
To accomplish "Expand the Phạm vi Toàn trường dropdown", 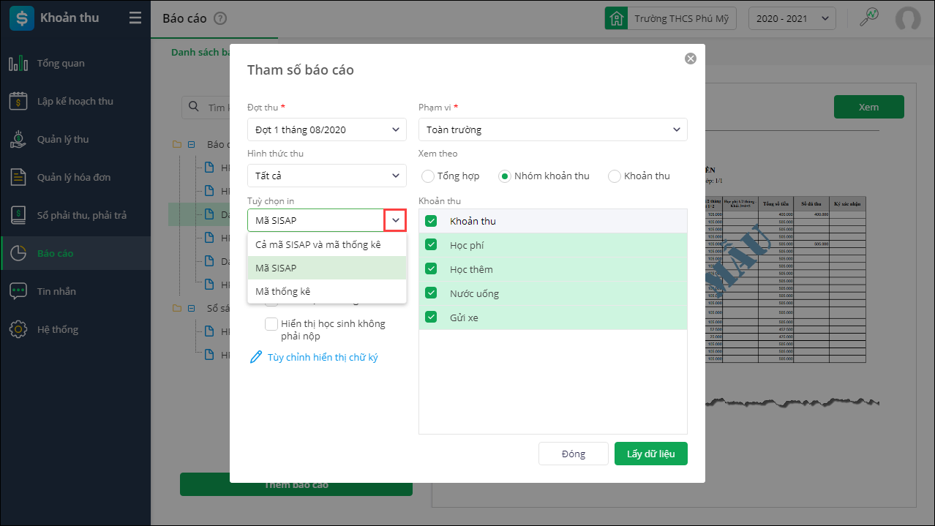I will tap(552, 130).
